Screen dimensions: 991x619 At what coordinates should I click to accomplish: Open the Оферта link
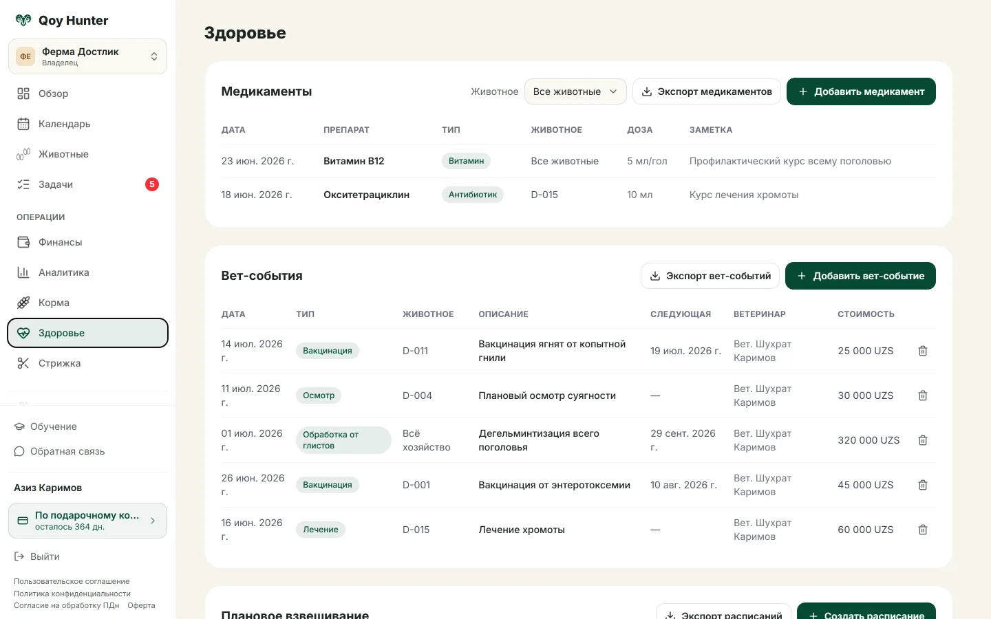pos(141,605)
